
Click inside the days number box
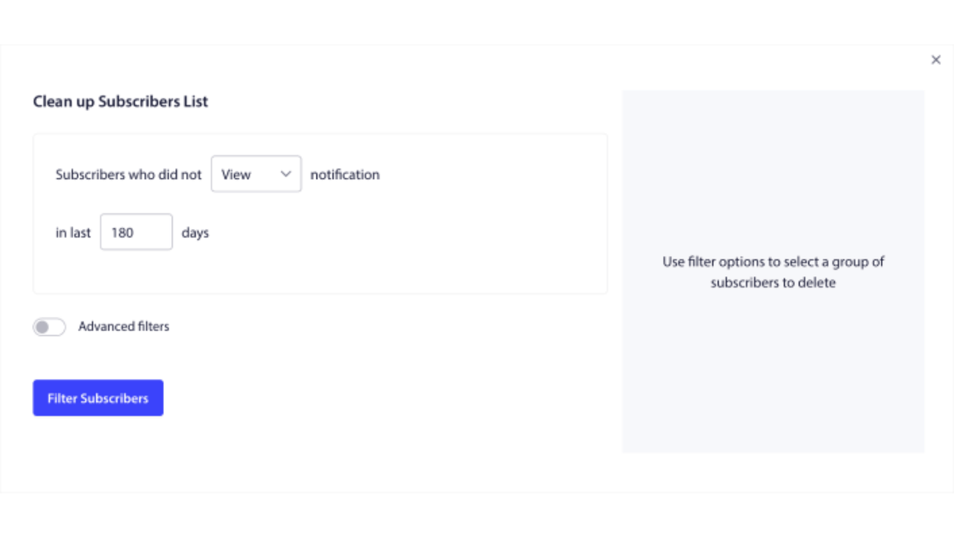click(x=136, y=232)
